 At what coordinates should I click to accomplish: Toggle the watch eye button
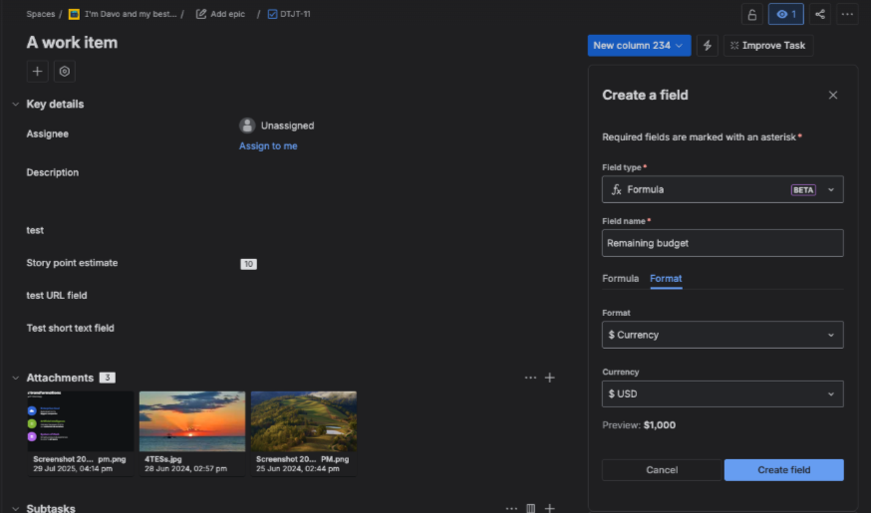(786, 14)
